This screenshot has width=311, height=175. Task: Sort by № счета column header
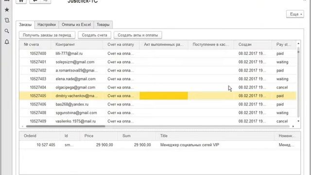pos(35,44)
